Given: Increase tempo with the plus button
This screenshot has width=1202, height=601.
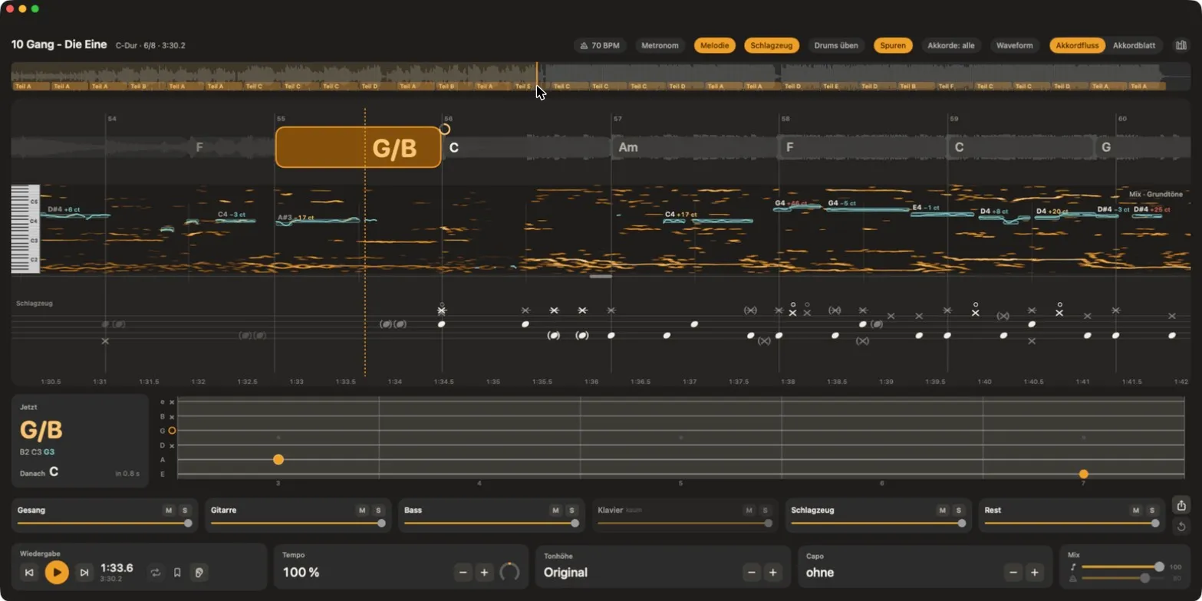Looking at the screenshot, I should tap(484, 572).
